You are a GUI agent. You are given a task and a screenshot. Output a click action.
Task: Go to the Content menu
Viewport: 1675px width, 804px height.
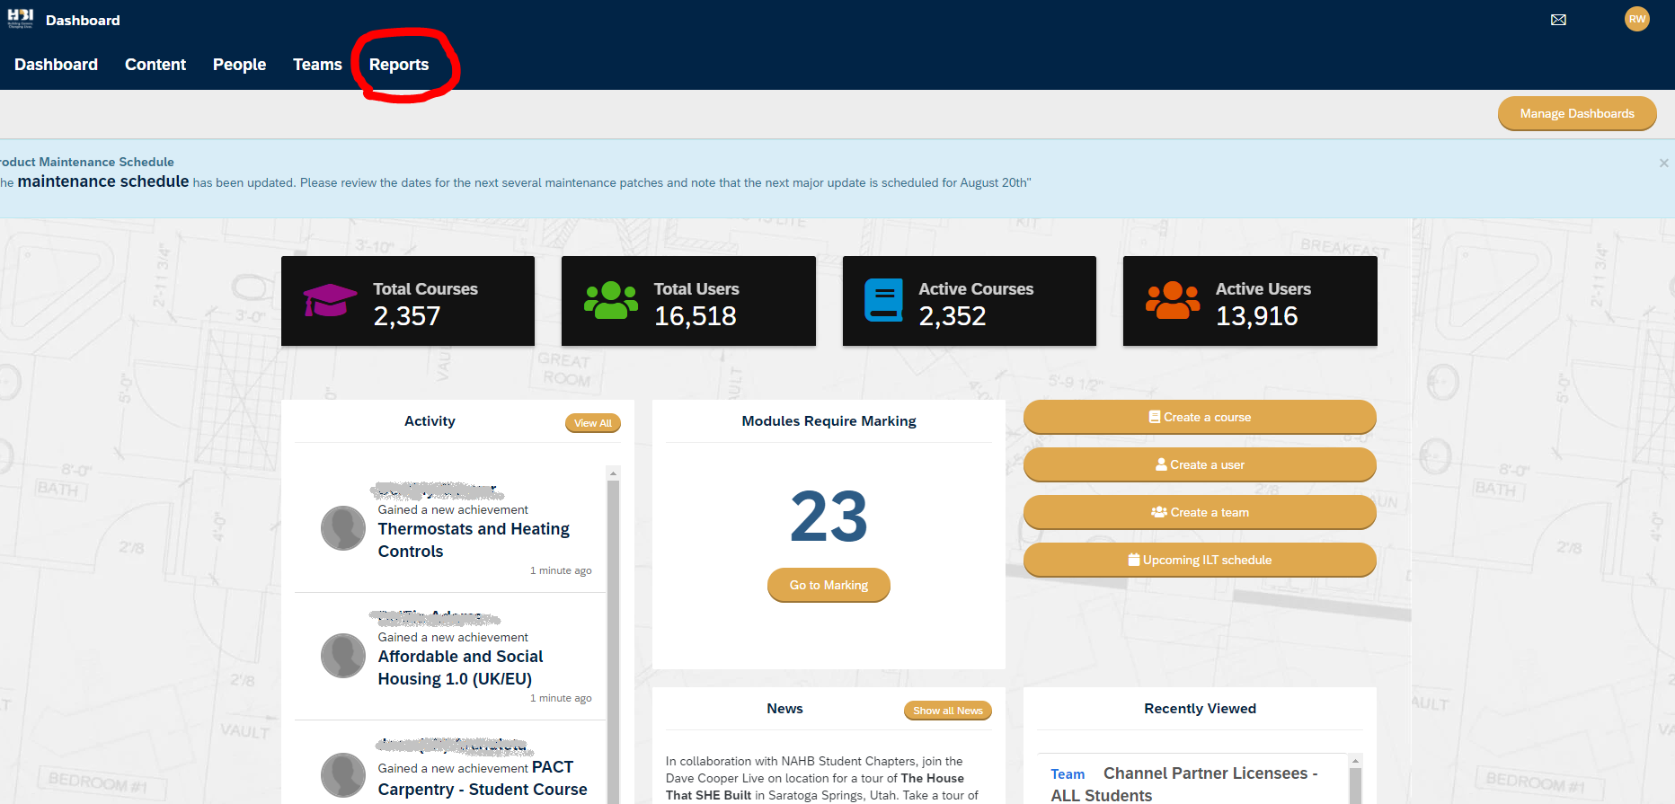pos(155,65)
